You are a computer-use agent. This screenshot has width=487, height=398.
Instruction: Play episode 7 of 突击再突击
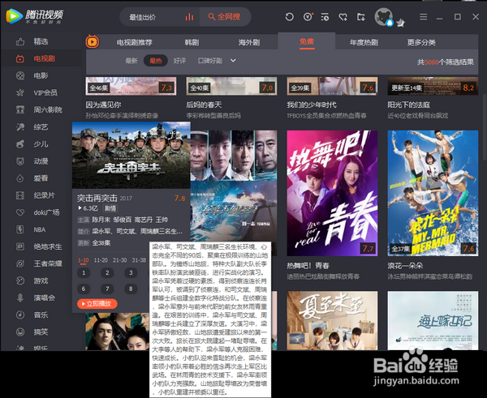coord(107,289)
